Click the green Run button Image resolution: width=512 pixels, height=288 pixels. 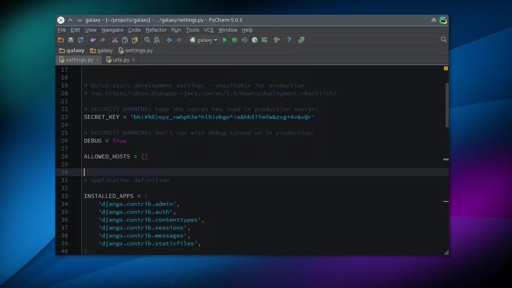coord(225,40)
